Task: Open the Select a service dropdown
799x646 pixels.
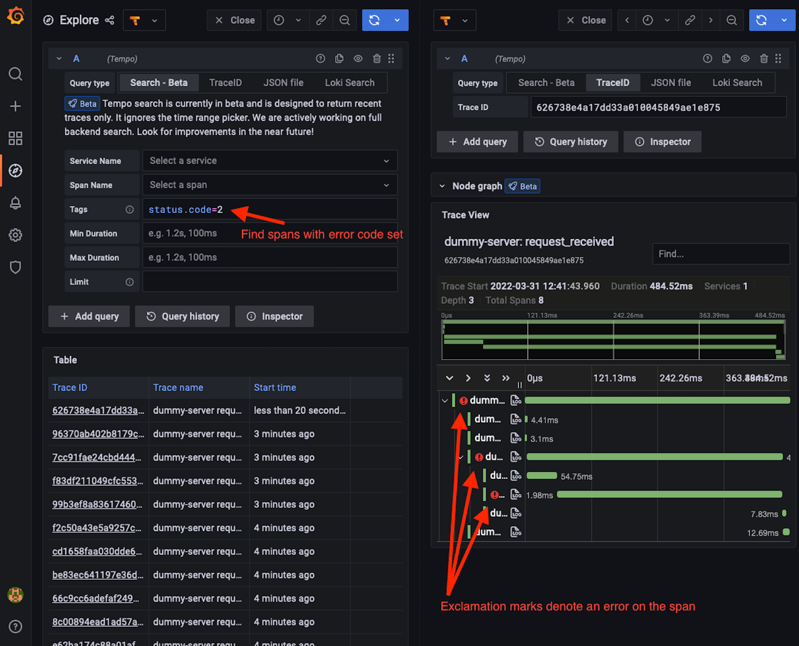Action: tap(270, 161)
